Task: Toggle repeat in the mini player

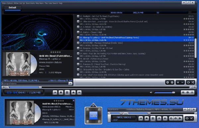Action: [x=187, y=118]
